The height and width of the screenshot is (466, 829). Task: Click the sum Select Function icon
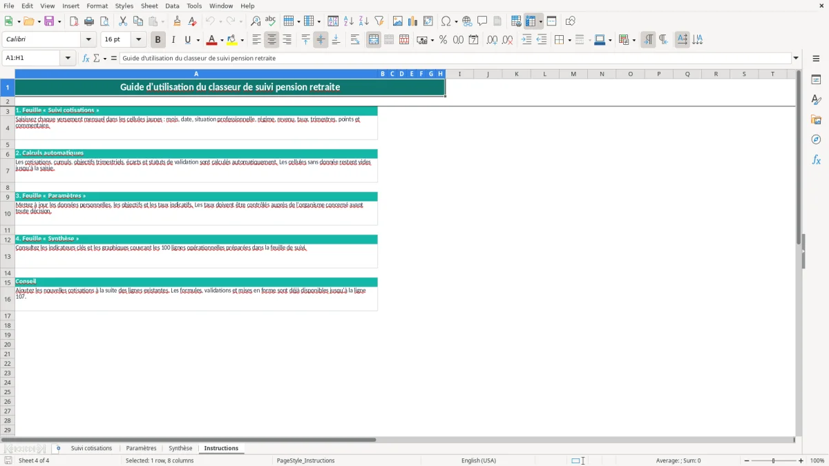tap(97, 59)
